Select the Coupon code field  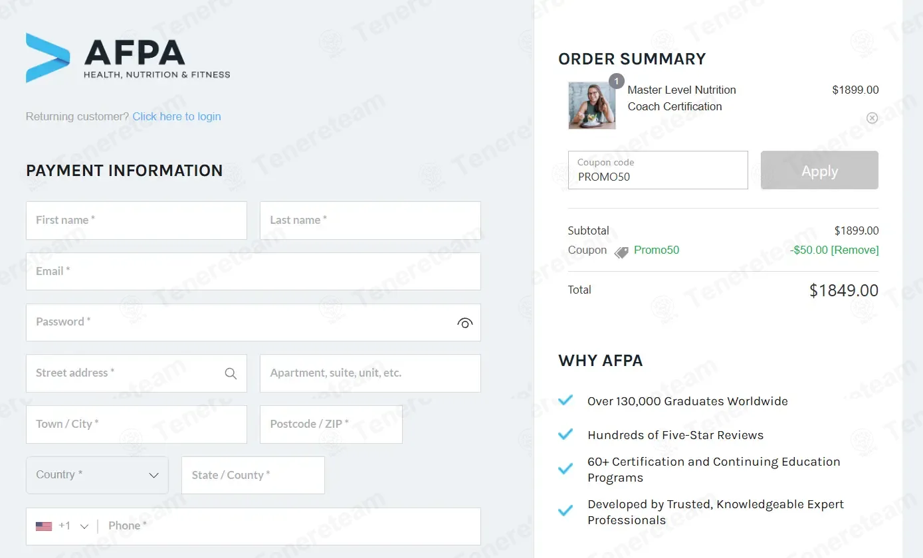pyautogui.click(x=658, y=170)
